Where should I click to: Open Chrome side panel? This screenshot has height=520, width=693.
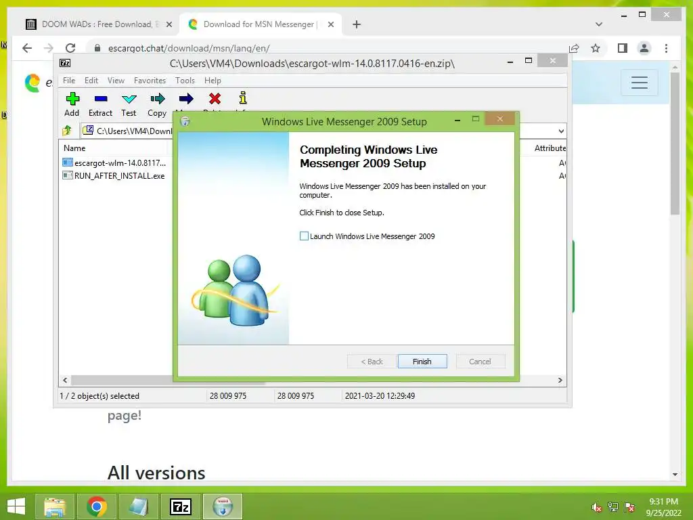coord(623,48)
